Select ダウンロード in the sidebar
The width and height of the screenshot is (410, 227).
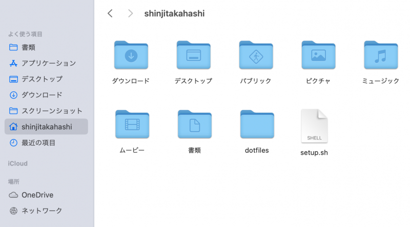click(x=42, y=95)
